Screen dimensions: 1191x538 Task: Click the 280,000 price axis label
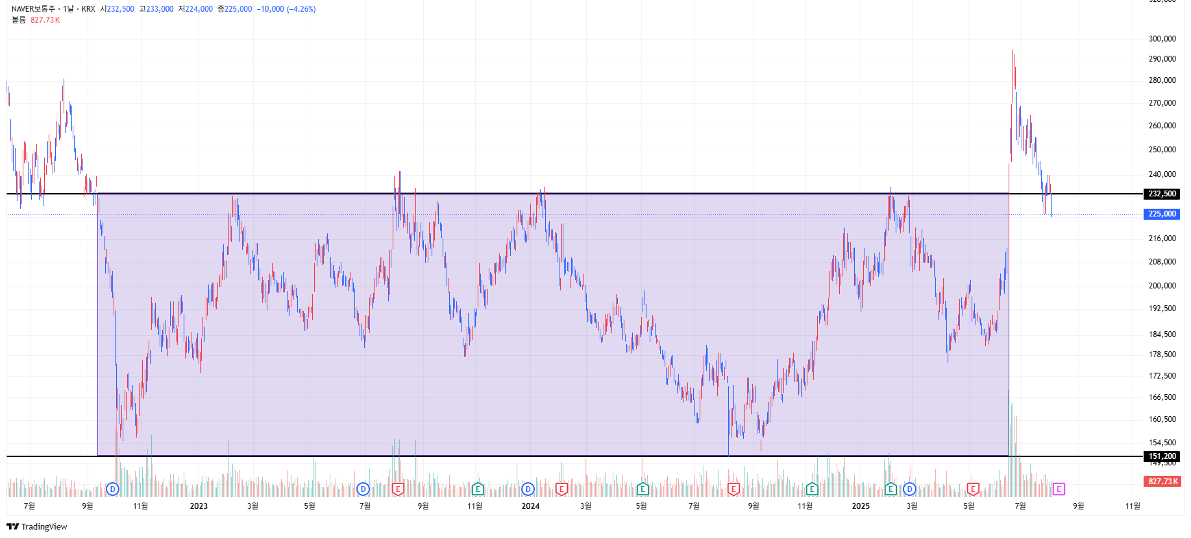tap(1162, 80)
